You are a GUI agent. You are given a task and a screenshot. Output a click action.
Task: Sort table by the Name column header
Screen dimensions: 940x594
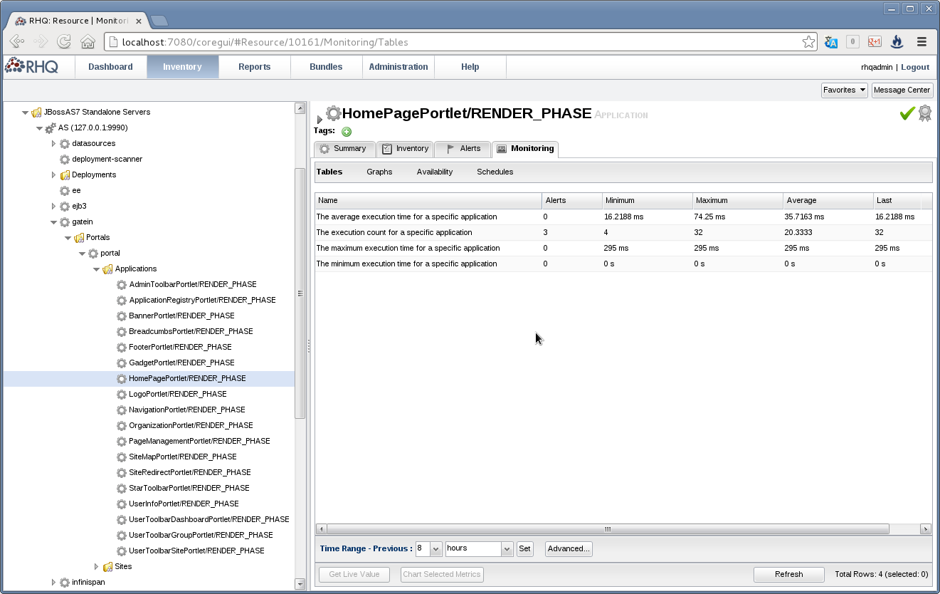(428, 201)
